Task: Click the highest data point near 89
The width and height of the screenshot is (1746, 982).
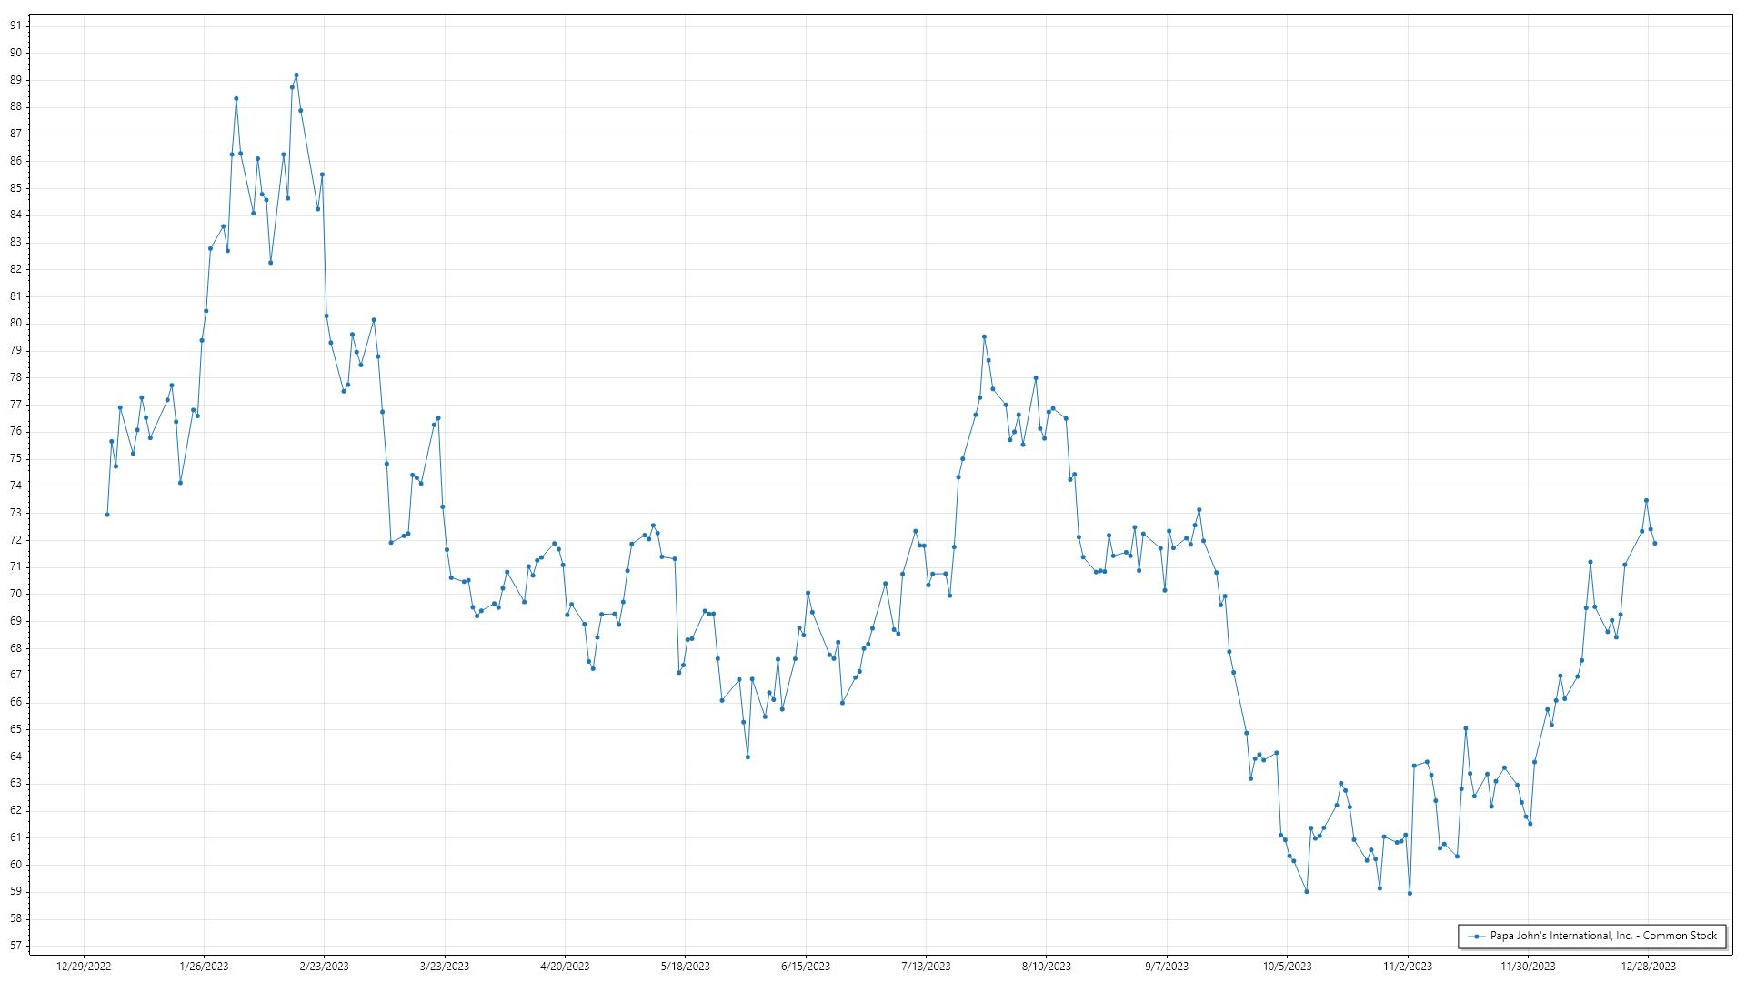Action: [296, 75]
